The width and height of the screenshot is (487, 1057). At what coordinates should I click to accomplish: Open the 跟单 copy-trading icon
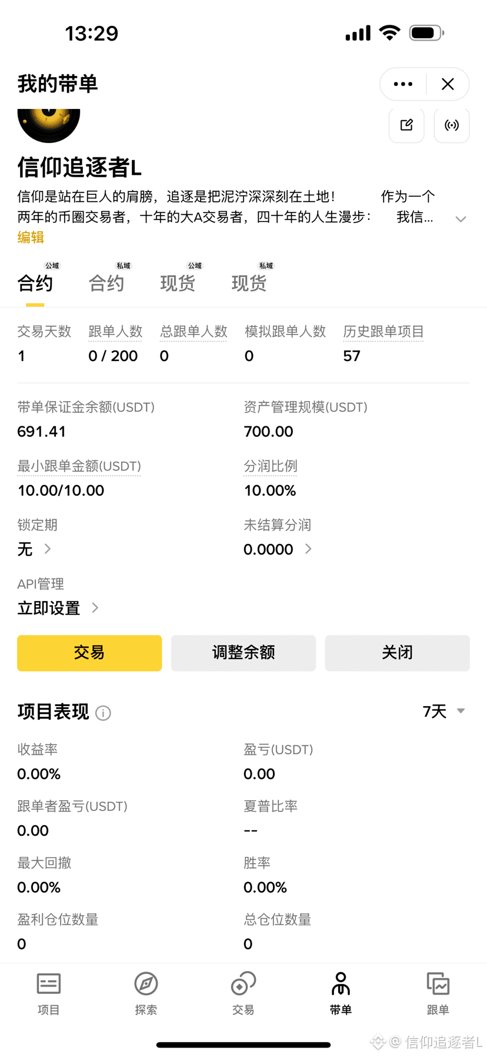[x=438, y=993]
